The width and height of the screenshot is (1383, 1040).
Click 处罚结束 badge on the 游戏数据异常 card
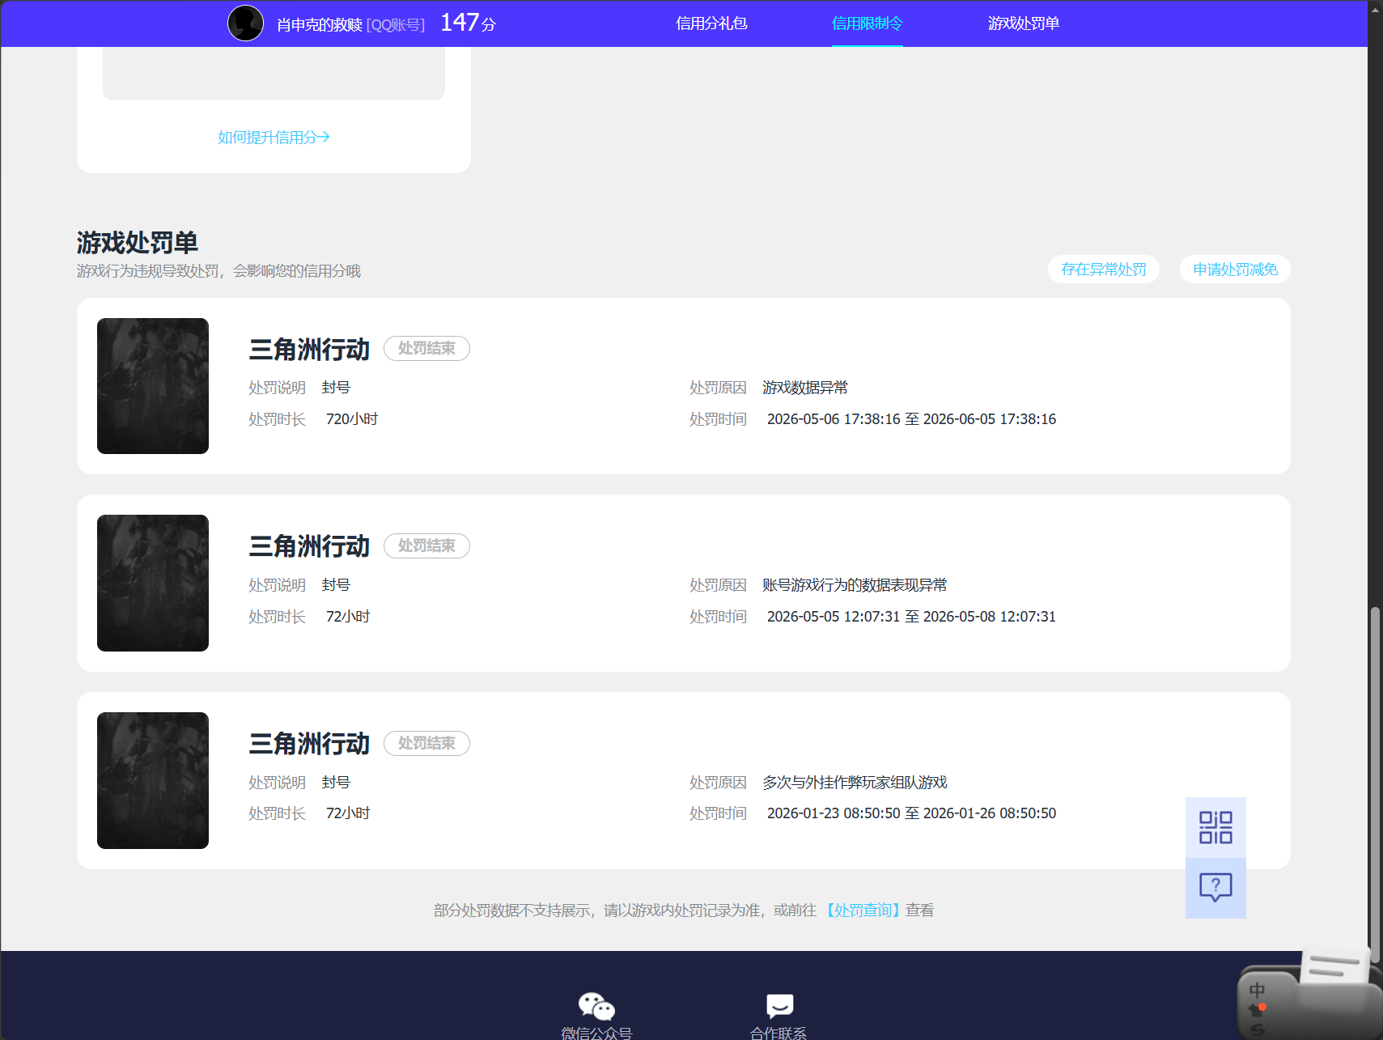pos(426,349)
